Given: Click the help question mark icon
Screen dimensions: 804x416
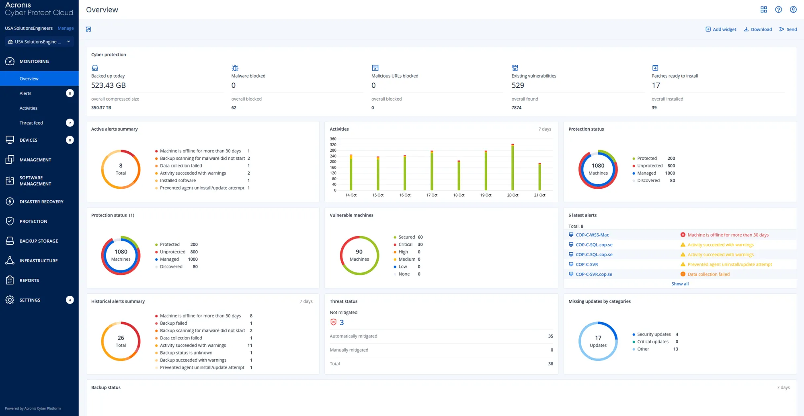Looking at the screenshot, I should pos(779,10).
